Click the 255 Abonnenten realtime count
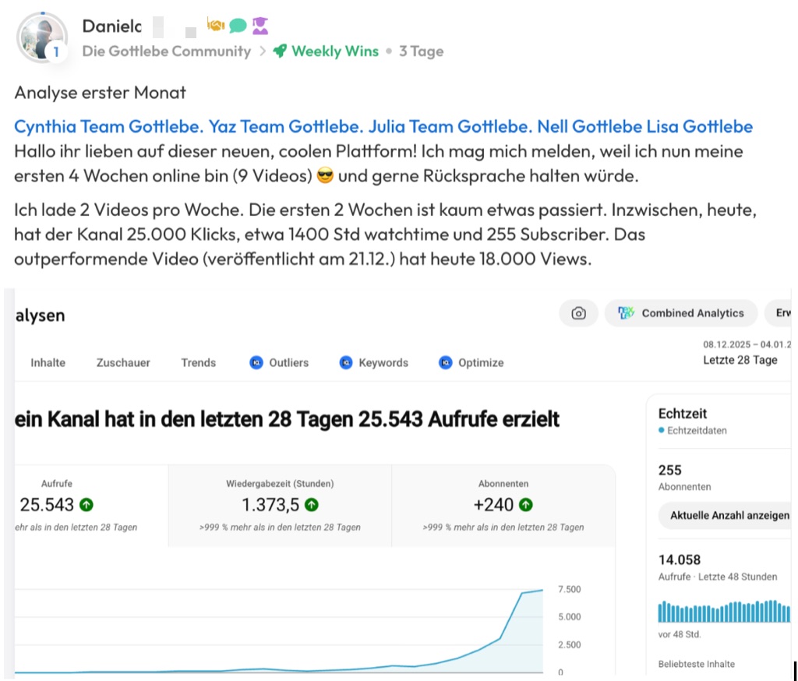The height and width of the screenshot is (681, 798). coord(669,471)
